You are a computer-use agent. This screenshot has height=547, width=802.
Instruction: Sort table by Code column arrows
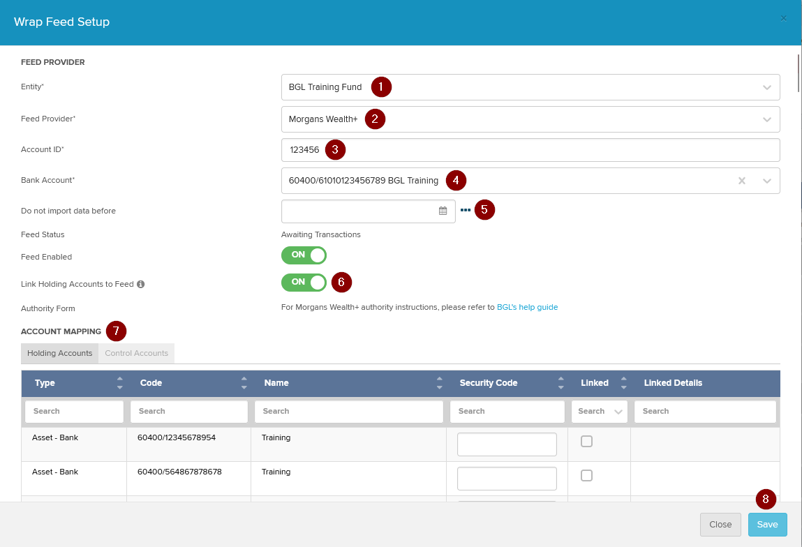coord(244,383)
